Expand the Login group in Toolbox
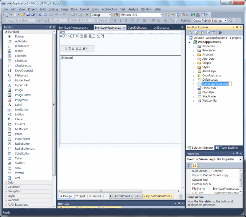Viewport: 246px width, 217px height. click(x=6, y=196)
